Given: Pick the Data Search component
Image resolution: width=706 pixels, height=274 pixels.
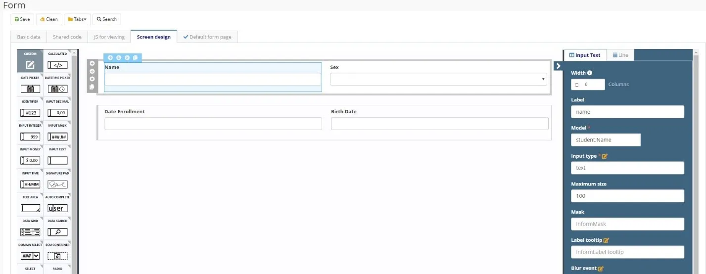Looking at the screenshot, I should point(57,228).
